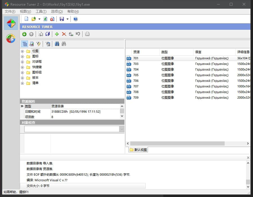253x197 pixels.
Task: Open the 文件(F) menu
Action: 10,12
